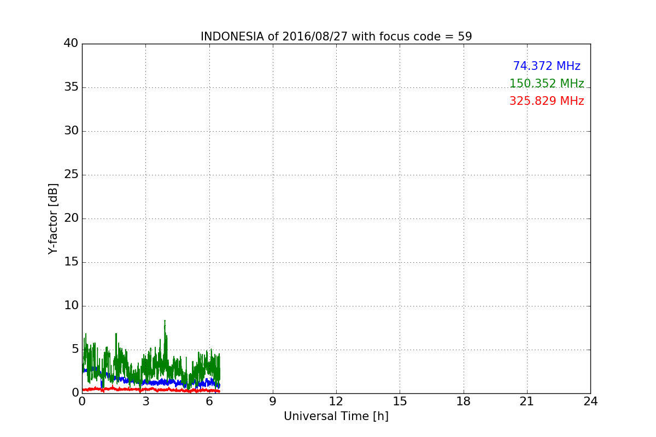656x437 pixels.
Task: Click the x-axis tick label 12
Action: click(336, 401)
